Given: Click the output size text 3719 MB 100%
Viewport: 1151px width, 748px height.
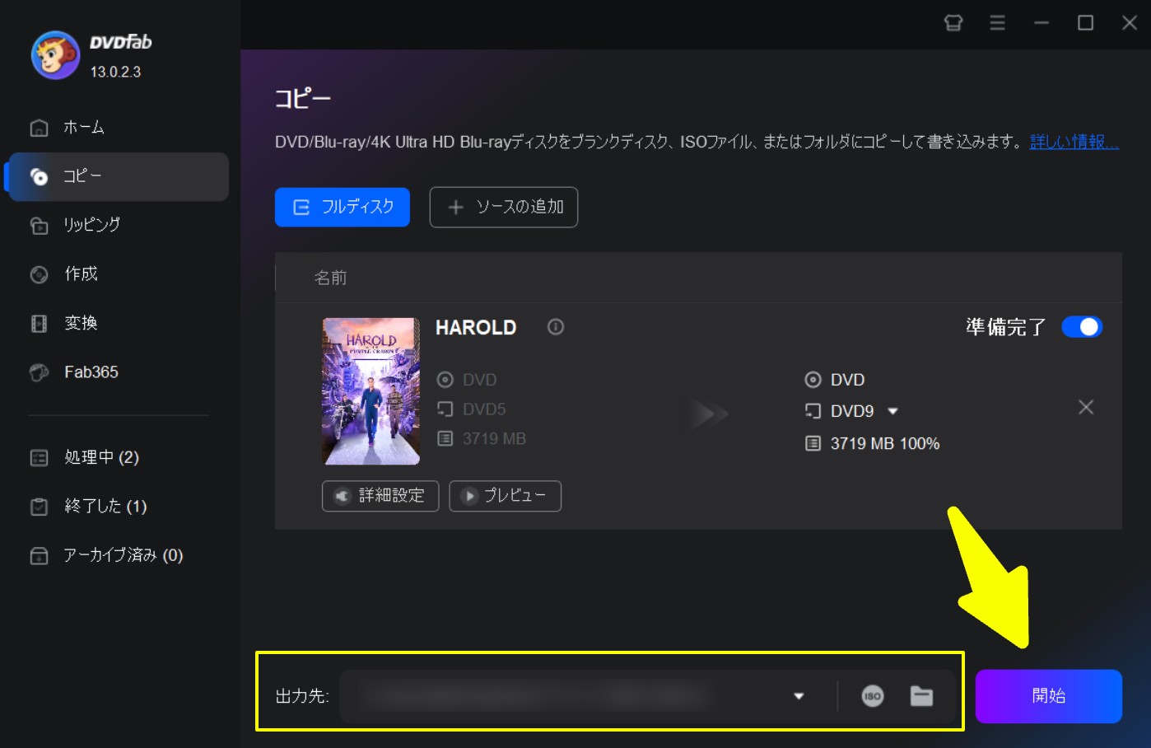Looking at the screenshot, I should 885,443.
